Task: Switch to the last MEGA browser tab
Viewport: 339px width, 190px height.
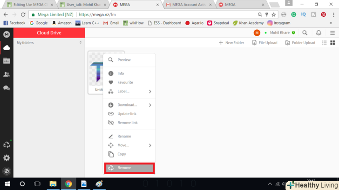Action: click(242, 5)
